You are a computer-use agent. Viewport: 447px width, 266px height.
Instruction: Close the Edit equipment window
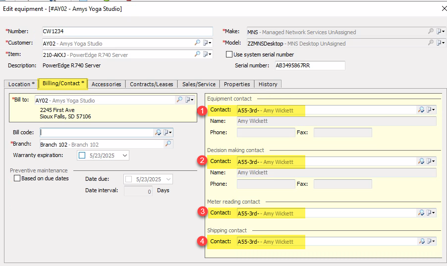pos(444,8)
